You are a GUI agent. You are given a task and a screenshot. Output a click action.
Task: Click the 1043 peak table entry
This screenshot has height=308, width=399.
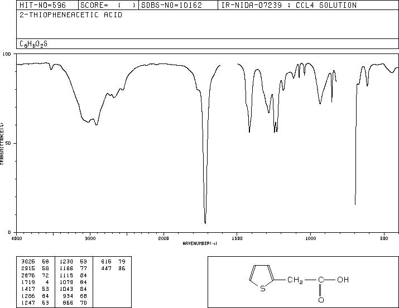tap(66, 289)
